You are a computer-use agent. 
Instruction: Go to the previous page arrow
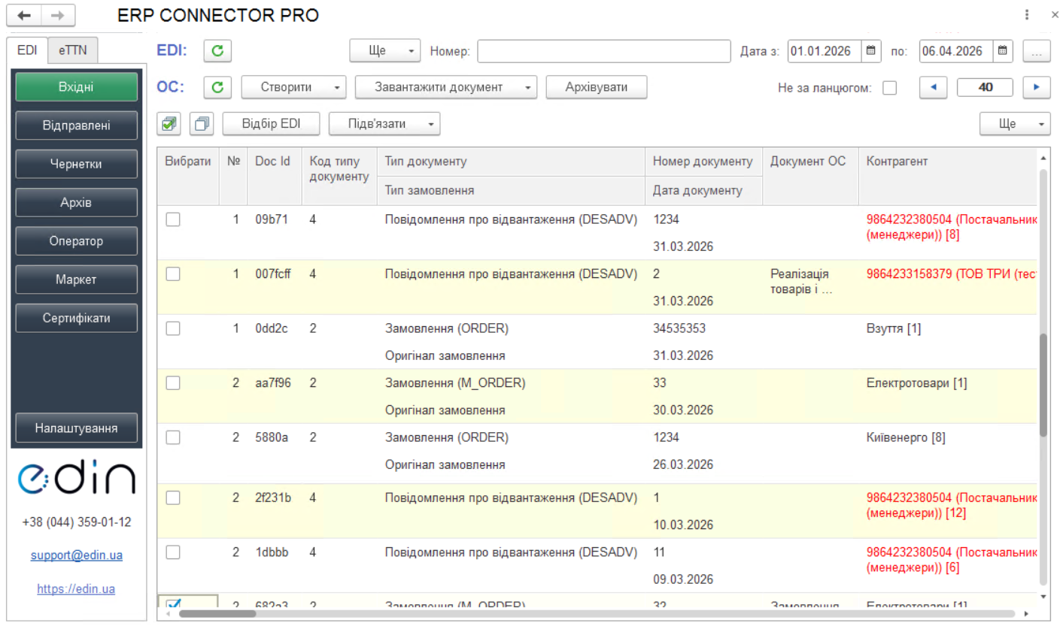coord(933,87)
